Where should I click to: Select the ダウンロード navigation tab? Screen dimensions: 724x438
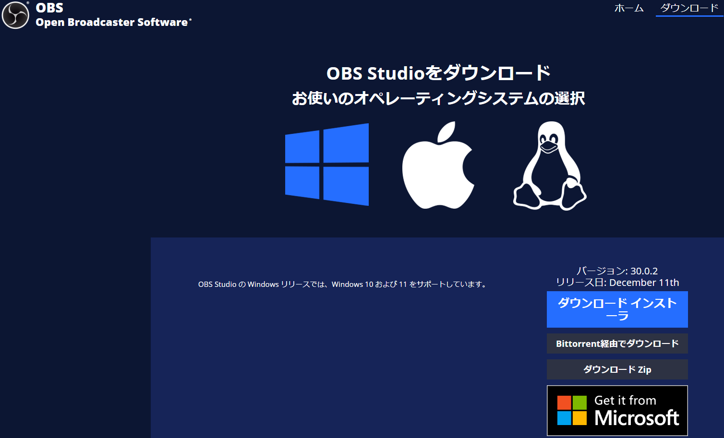(x=688, y=8)
